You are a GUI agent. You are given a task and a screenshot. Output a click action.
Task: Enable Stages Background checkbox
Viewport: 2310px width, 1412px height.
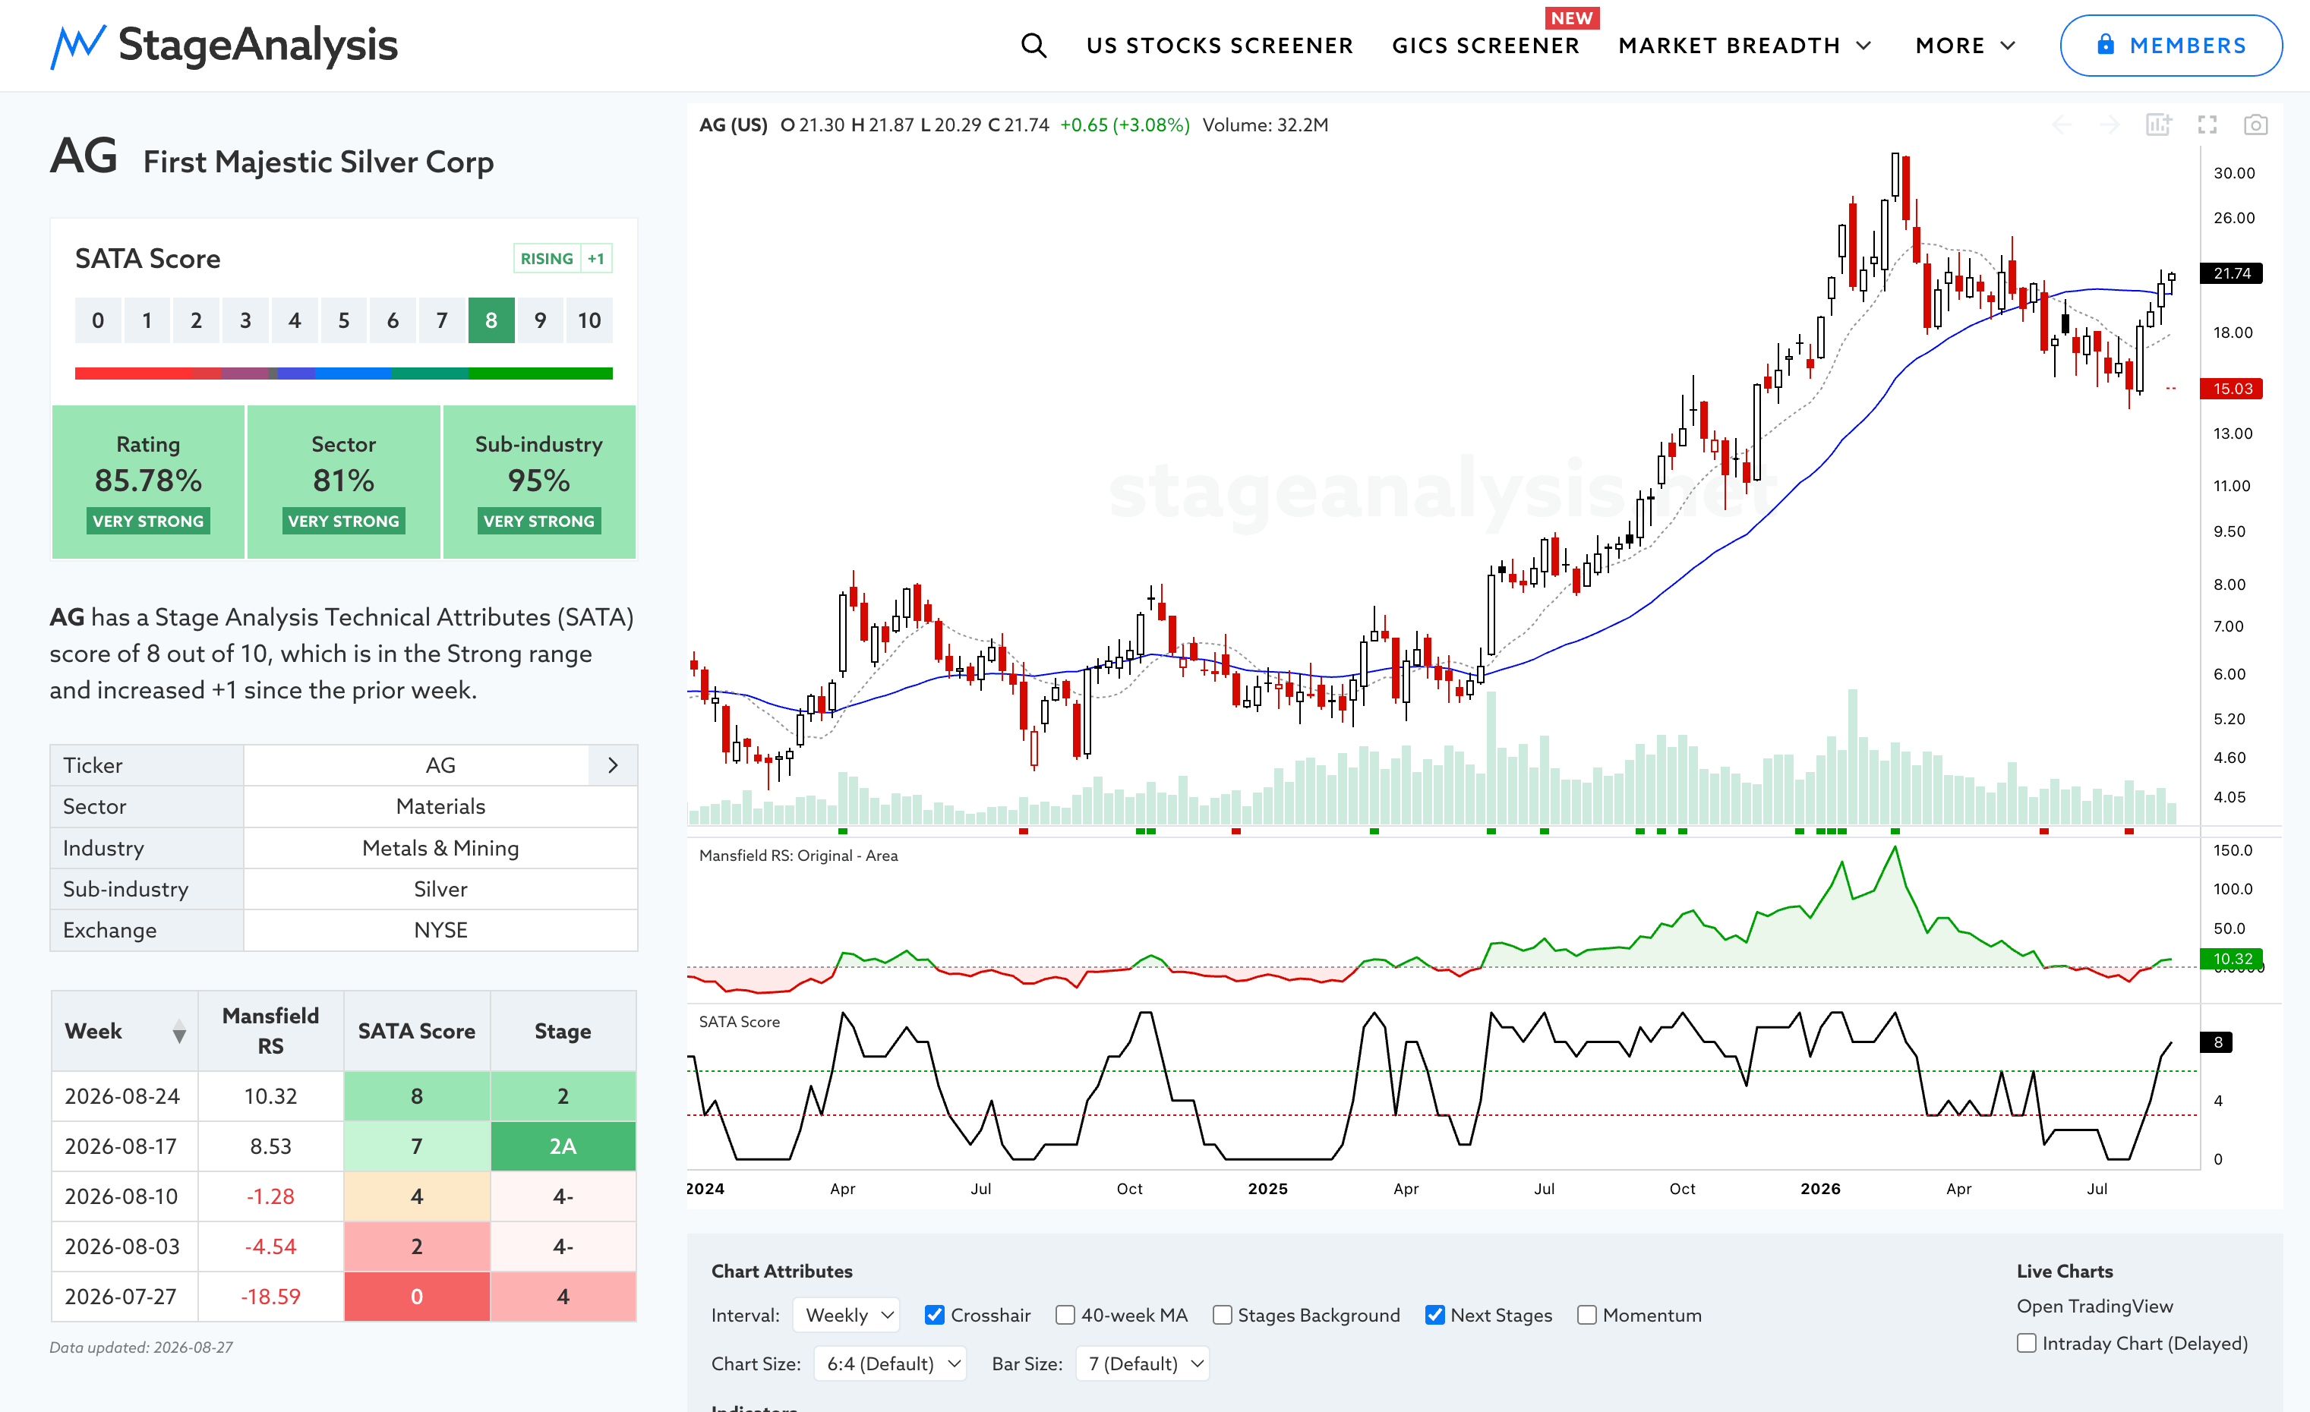pyautogui.click(x=1222, y=1315)
